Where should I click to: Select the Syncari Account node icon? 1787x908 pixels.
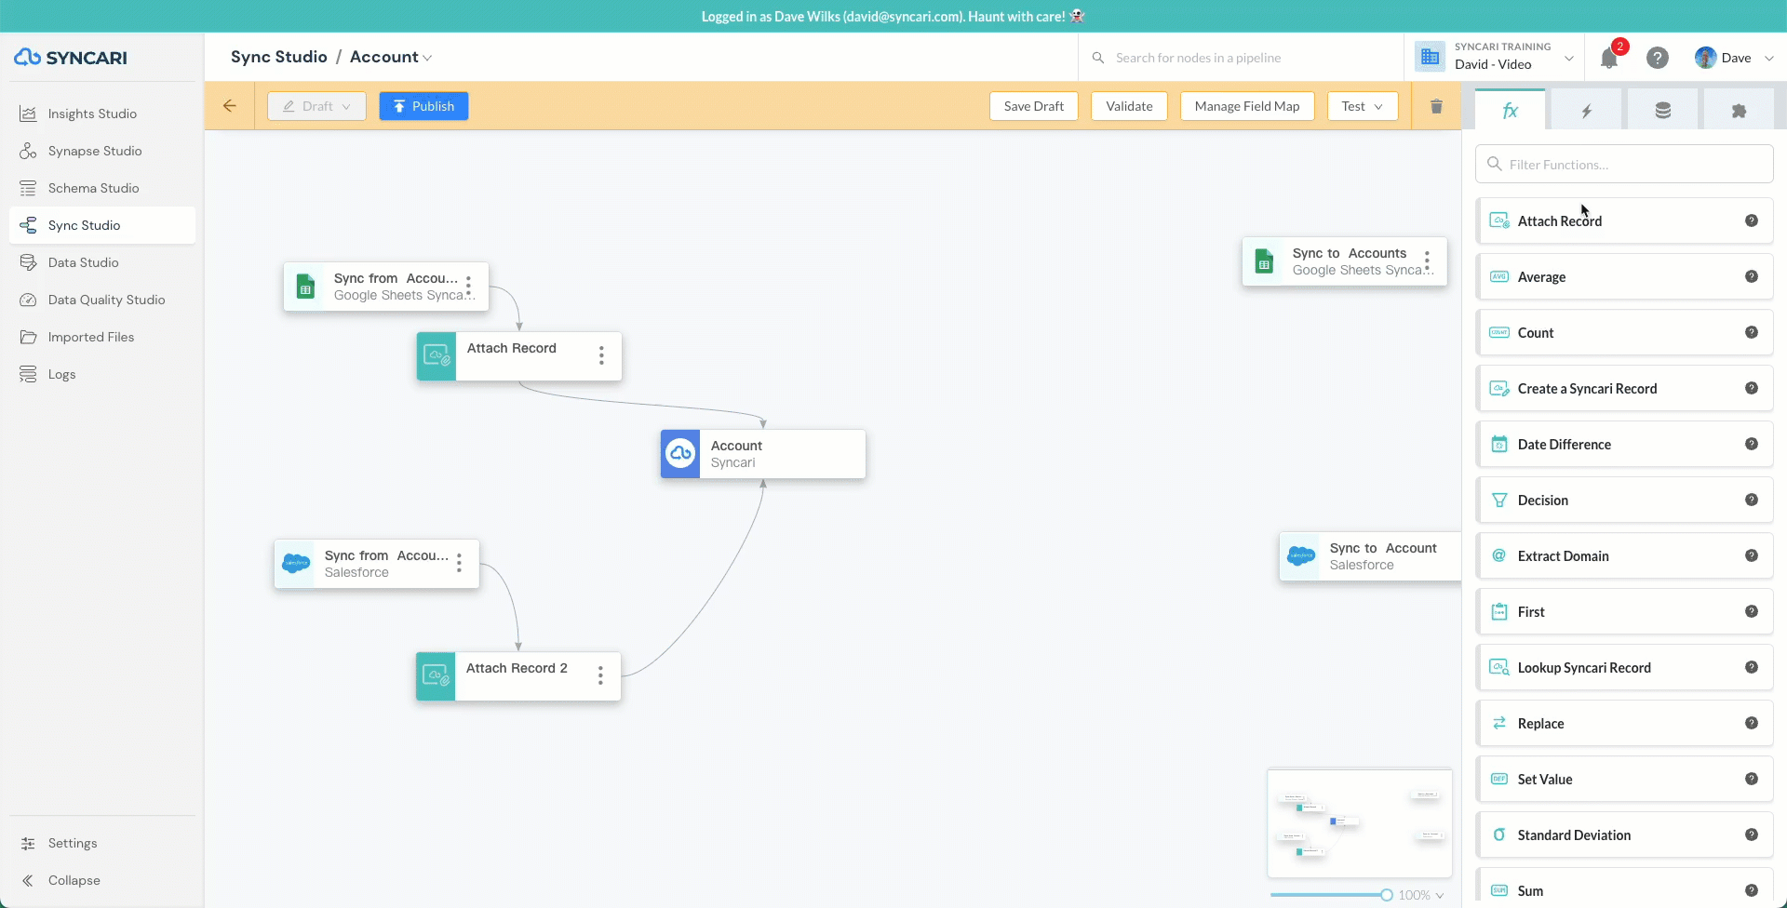point(680,454)
